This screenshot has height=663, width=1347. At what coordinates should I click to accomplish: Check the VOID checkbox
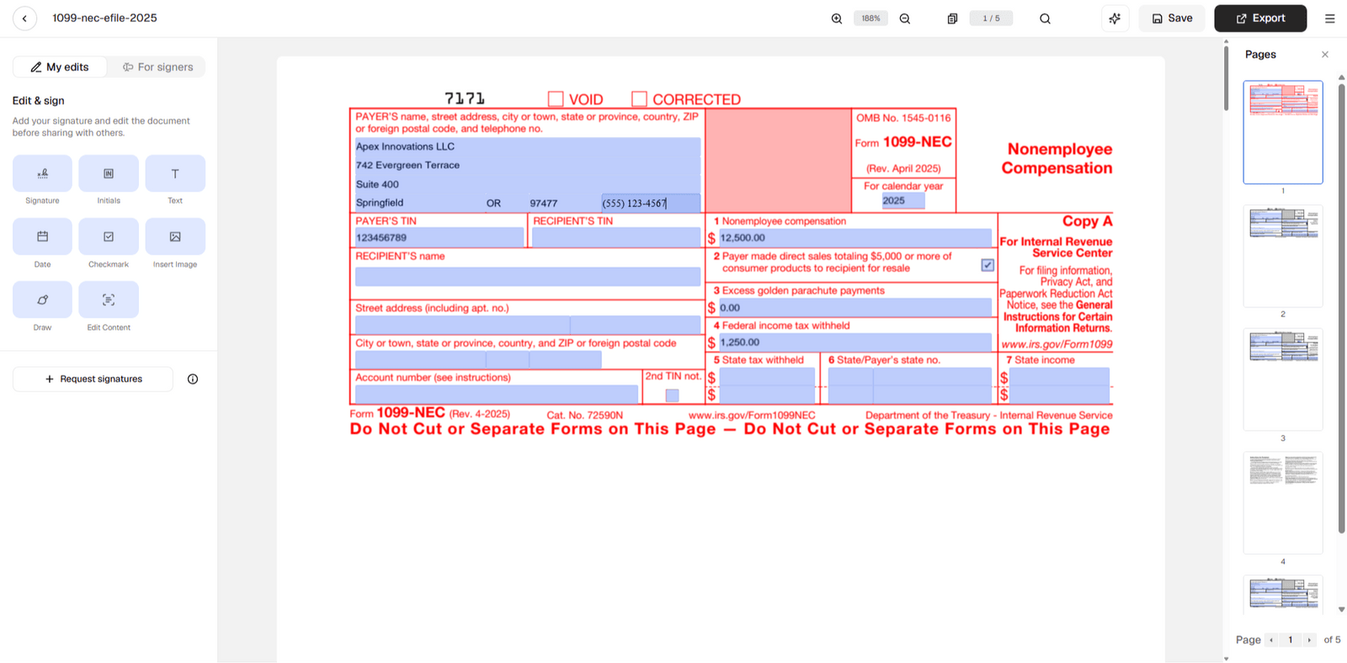[x=556, y=99]
